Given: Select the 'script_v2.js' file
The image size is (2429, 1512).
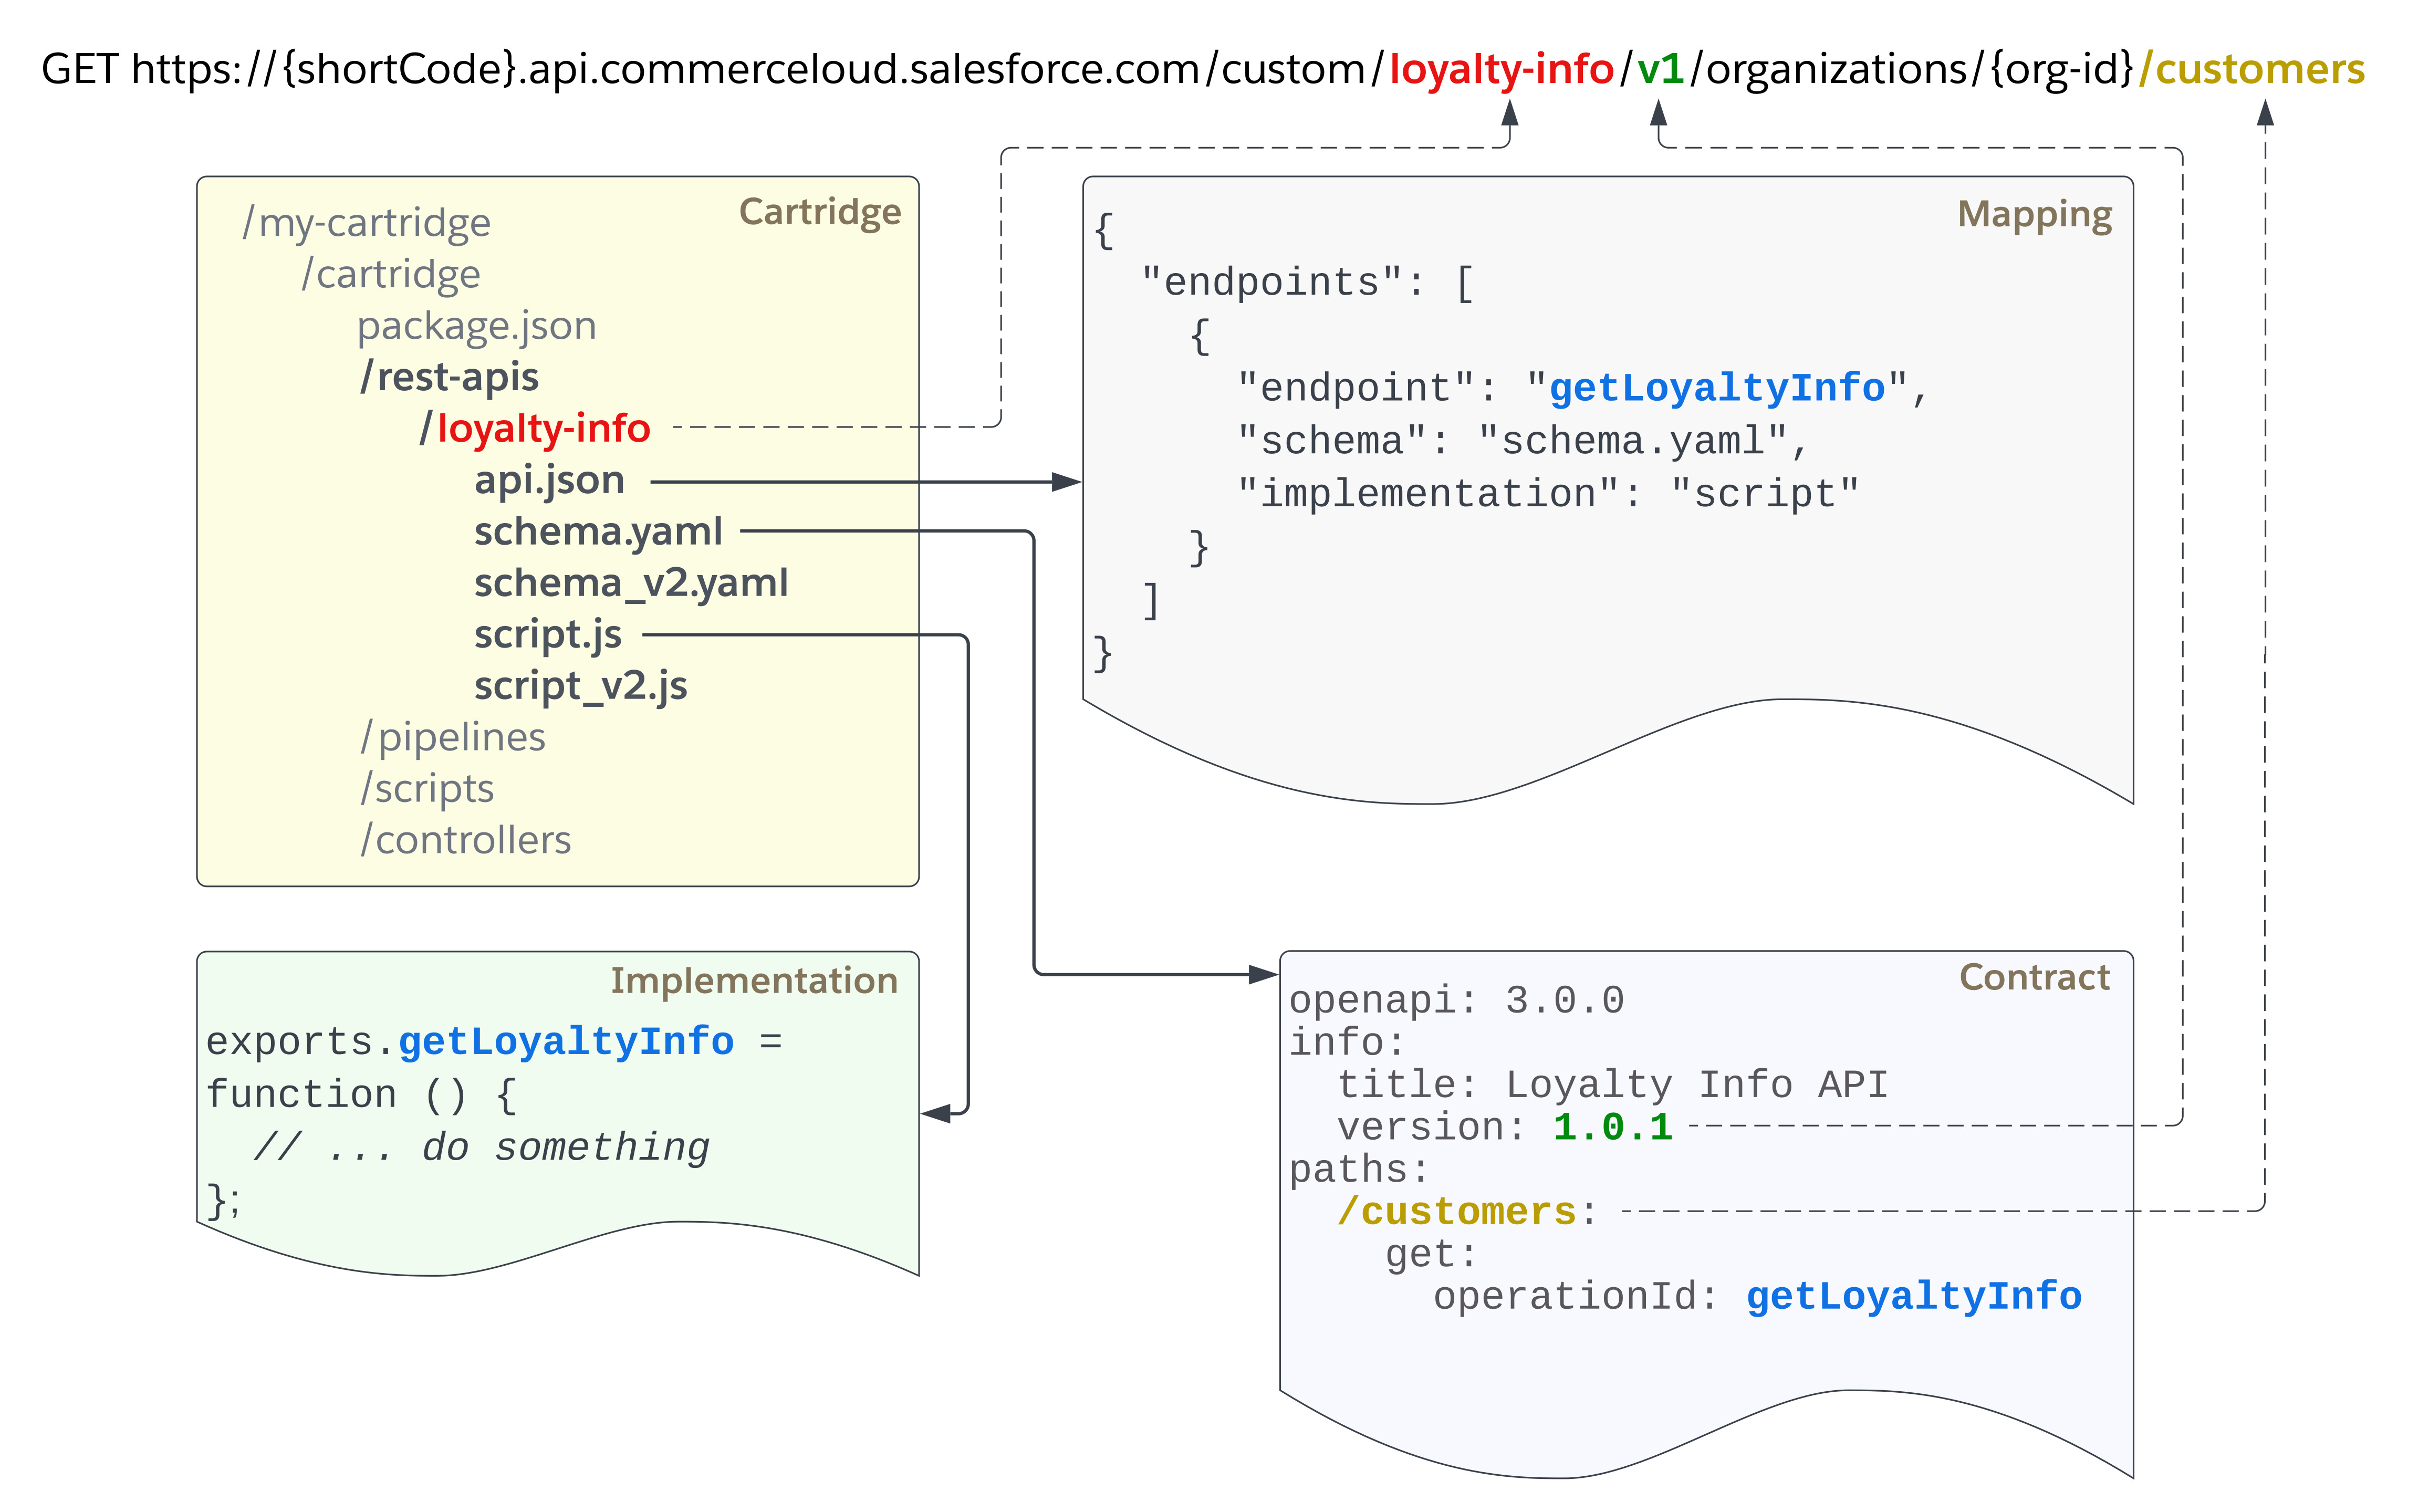Looking at the screenshot, I should 580,686.
